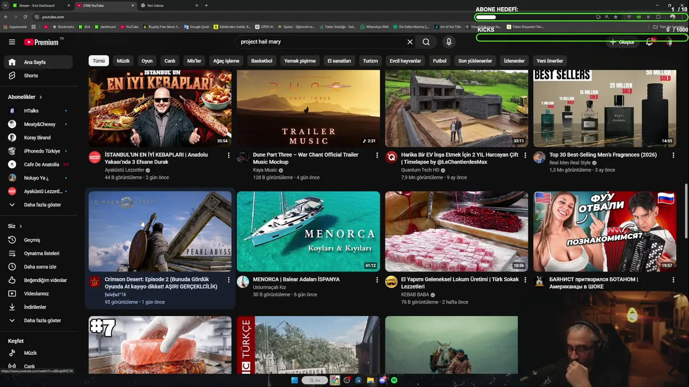
Task: Open the YouTube hamburger guide menu
Action: (12, 42)
